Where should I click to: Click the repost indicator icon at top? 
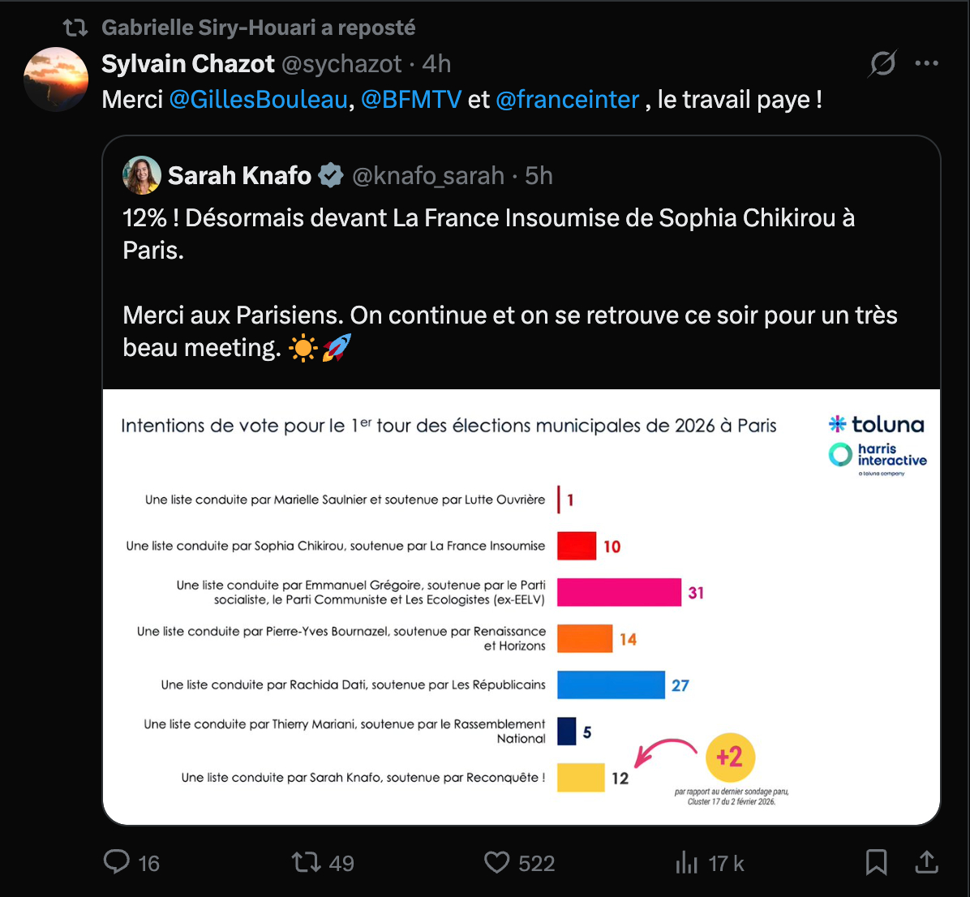point(75,28)
